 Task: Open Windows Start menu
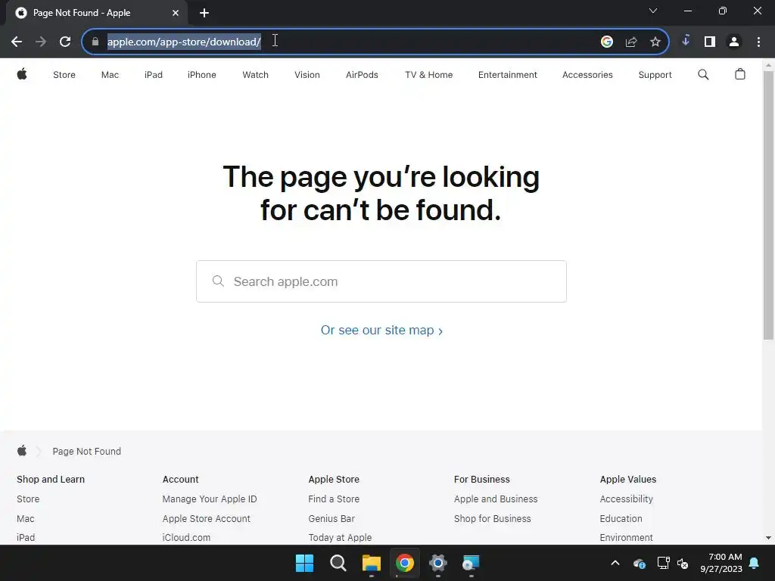coord(304,563)
